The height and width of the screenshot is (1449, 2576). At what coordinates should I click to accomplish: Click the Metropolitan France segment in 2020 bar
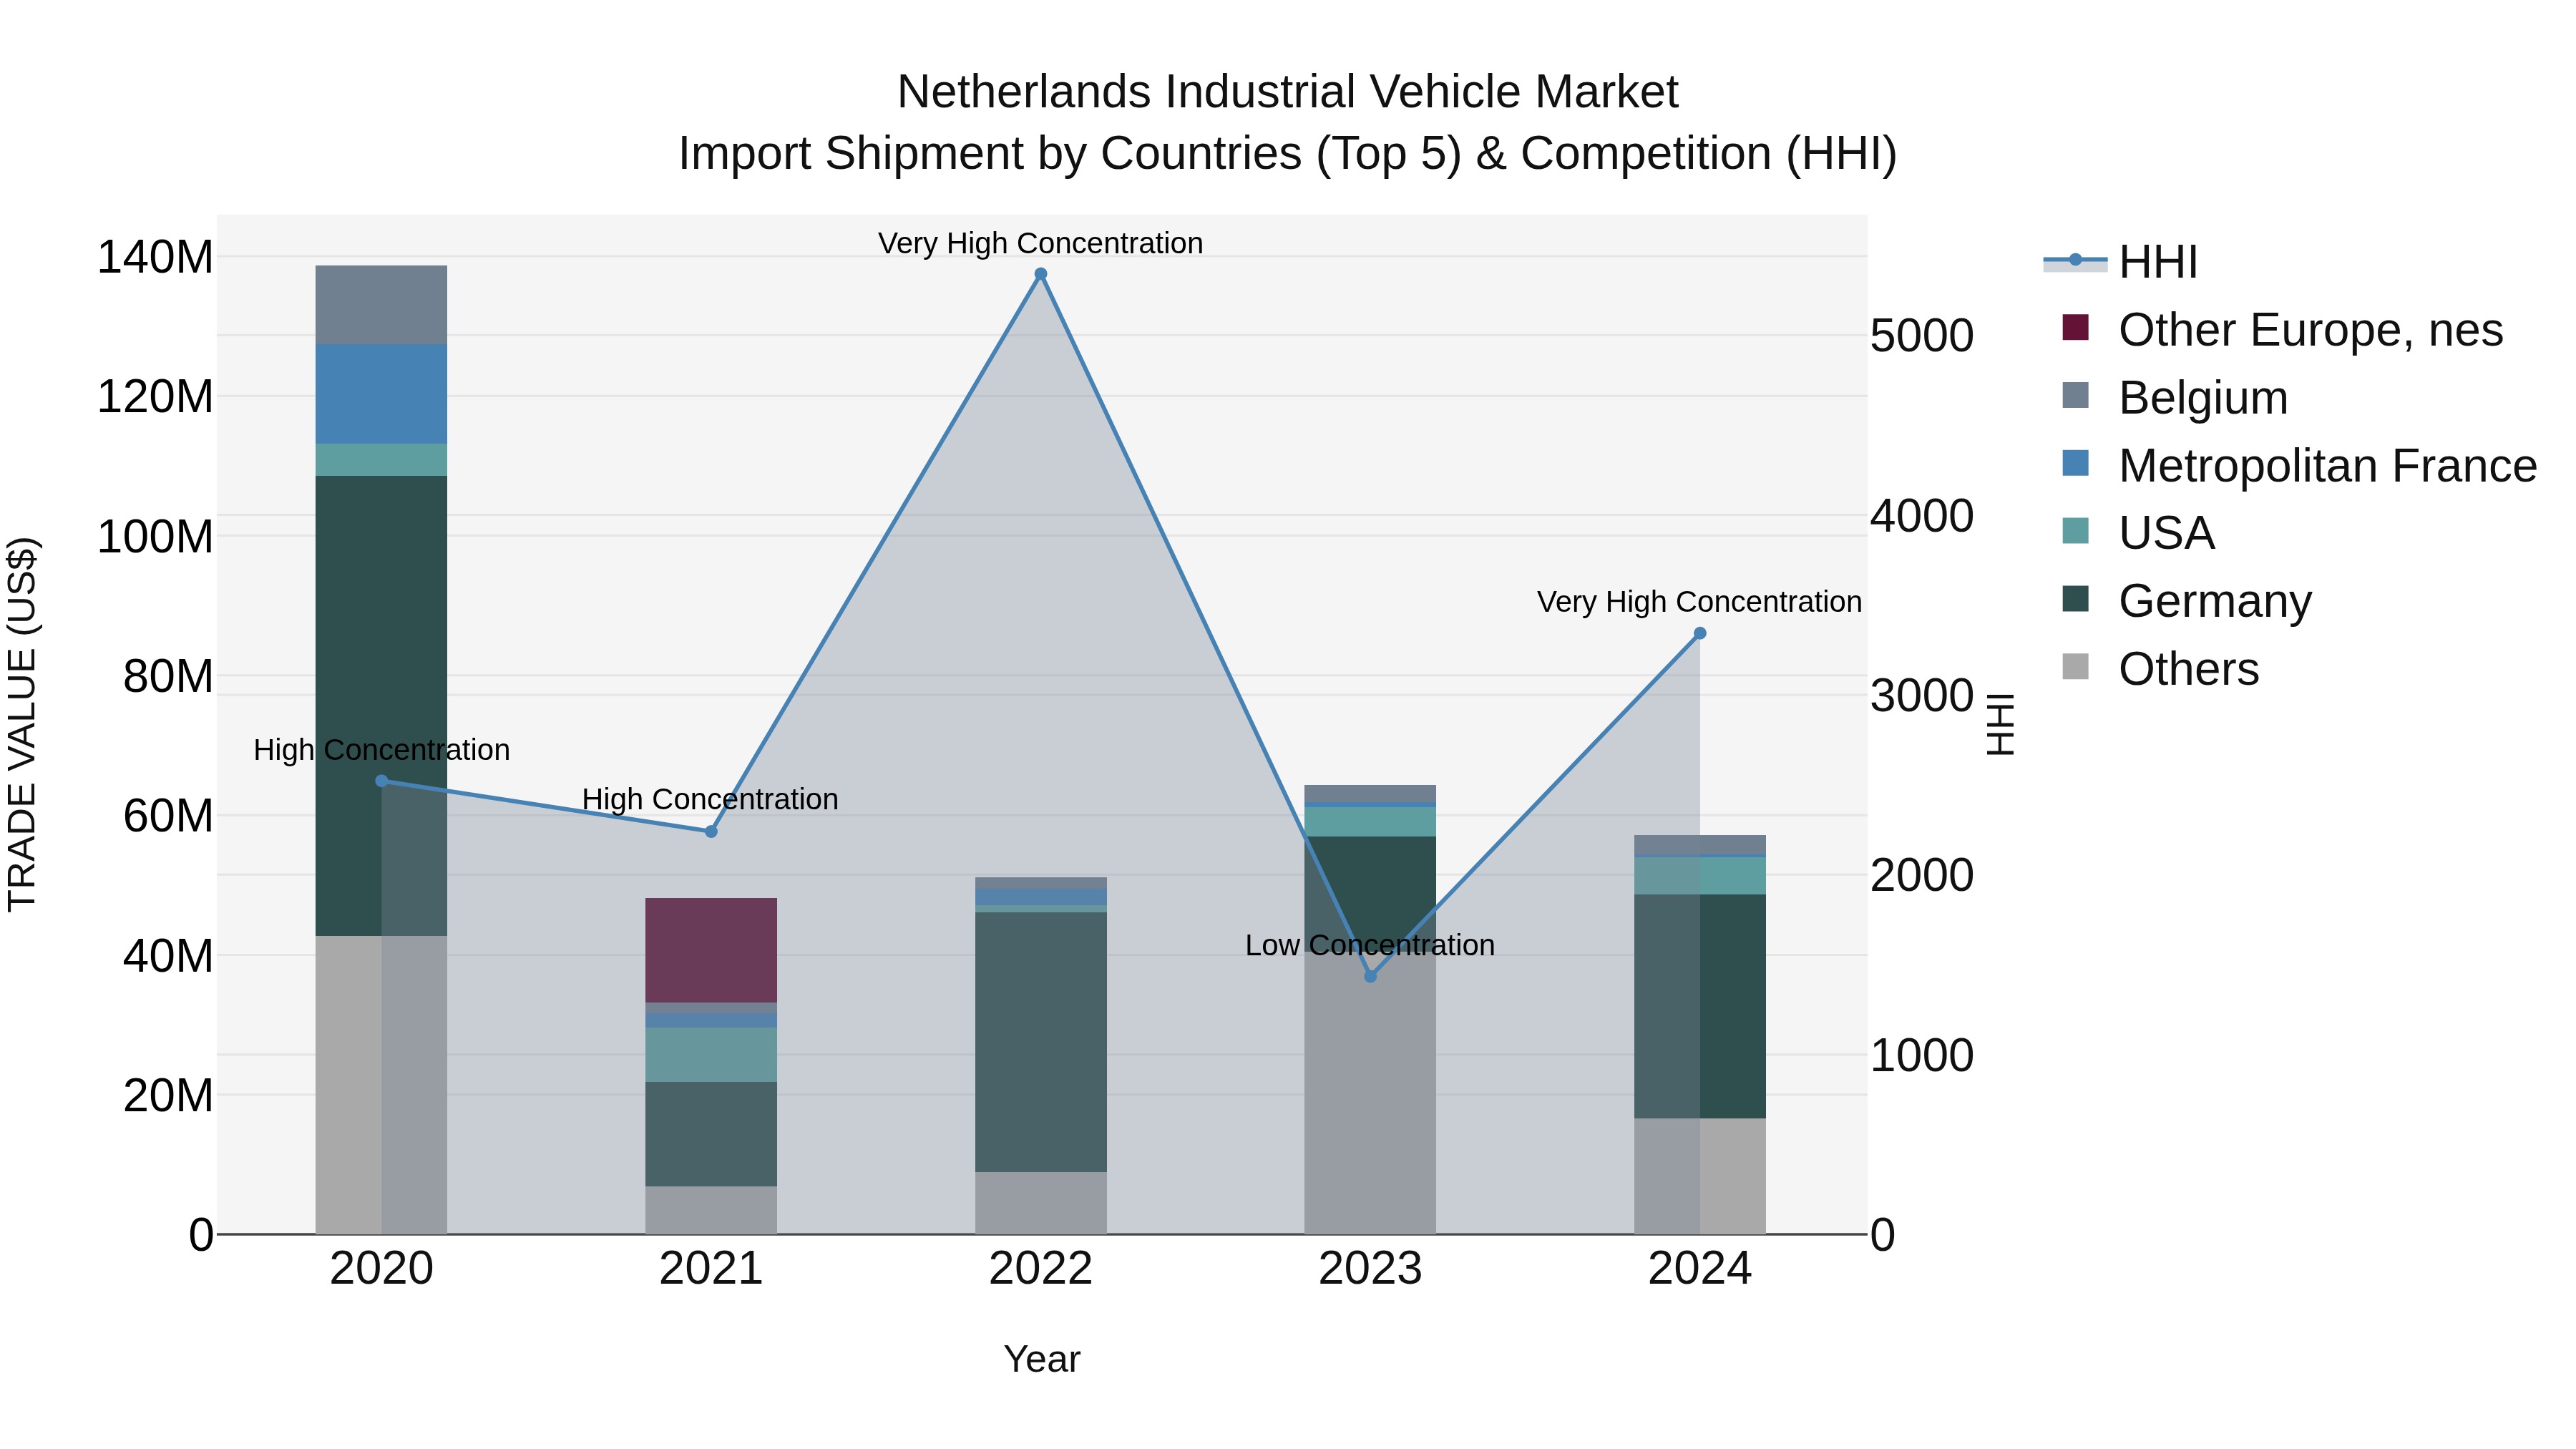tap(381, 394)
